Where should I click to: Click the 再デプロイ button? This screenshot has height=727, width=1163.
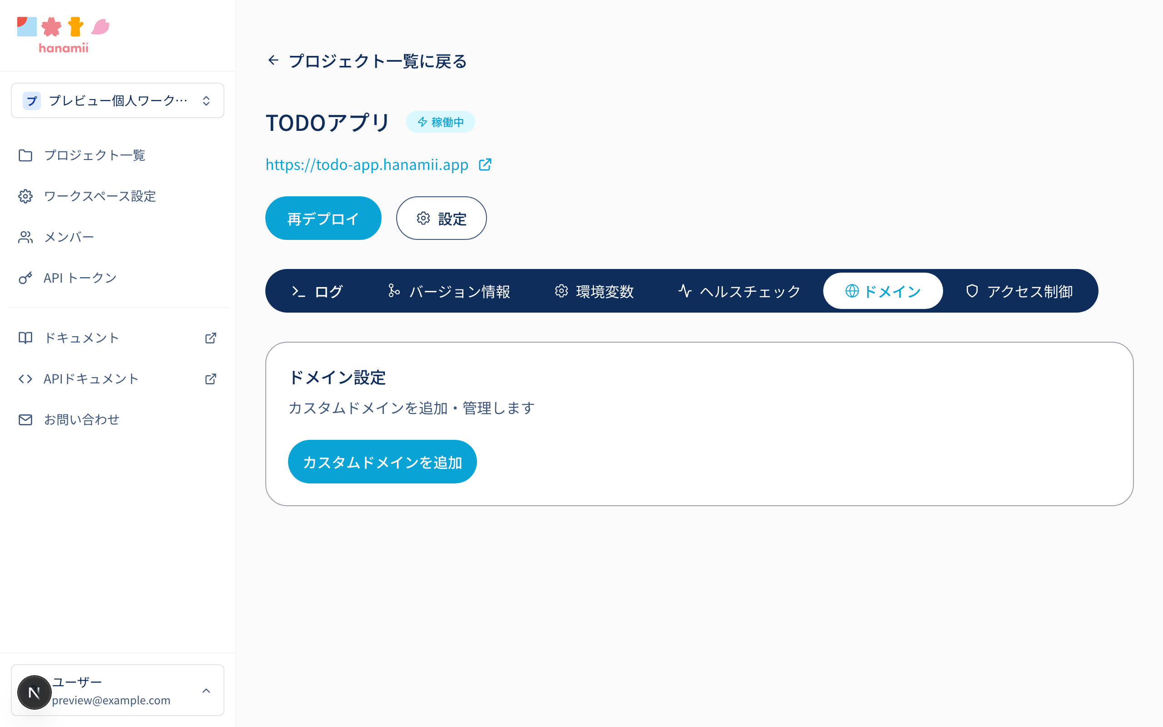323,218
